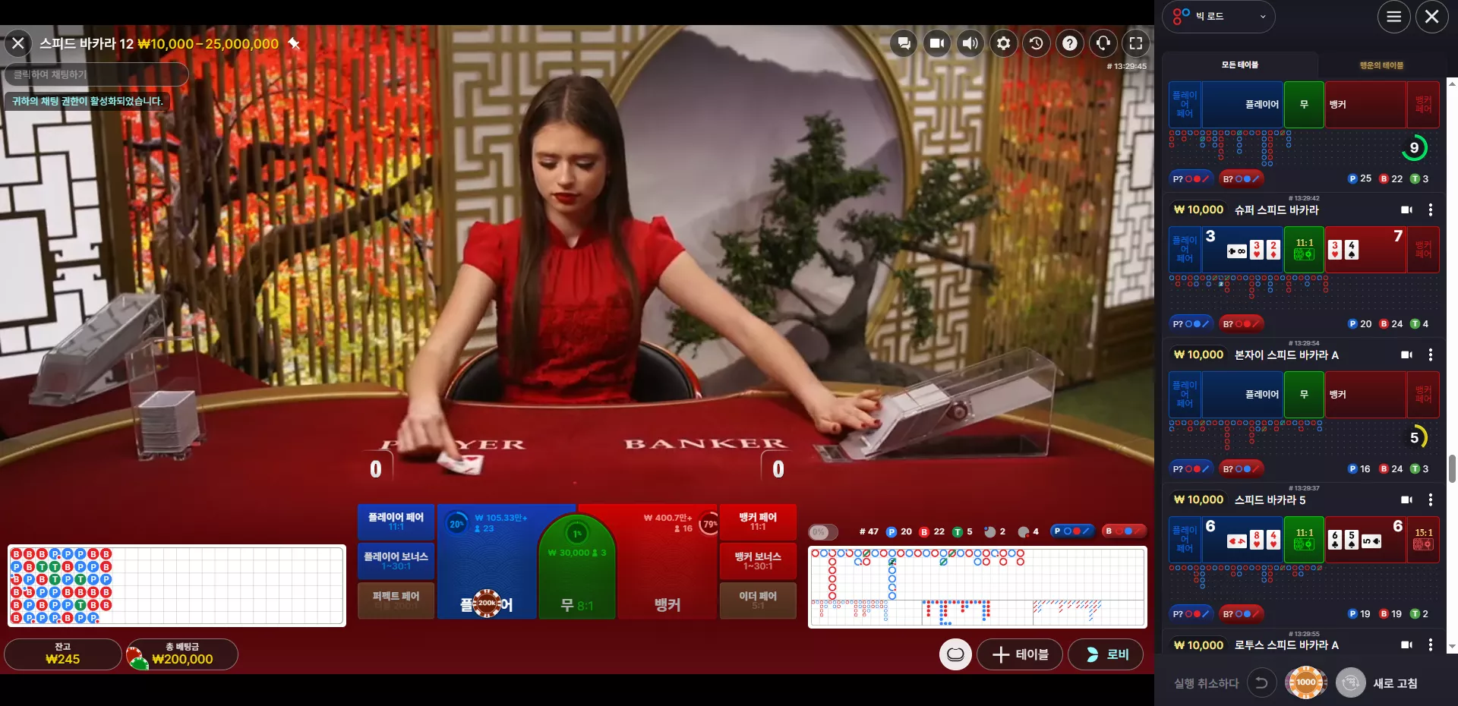Click the refresh icon beside 새로 고침
Image resolution: width=1458 pixels, height=706 pixels.
[x=1351, y=682]
